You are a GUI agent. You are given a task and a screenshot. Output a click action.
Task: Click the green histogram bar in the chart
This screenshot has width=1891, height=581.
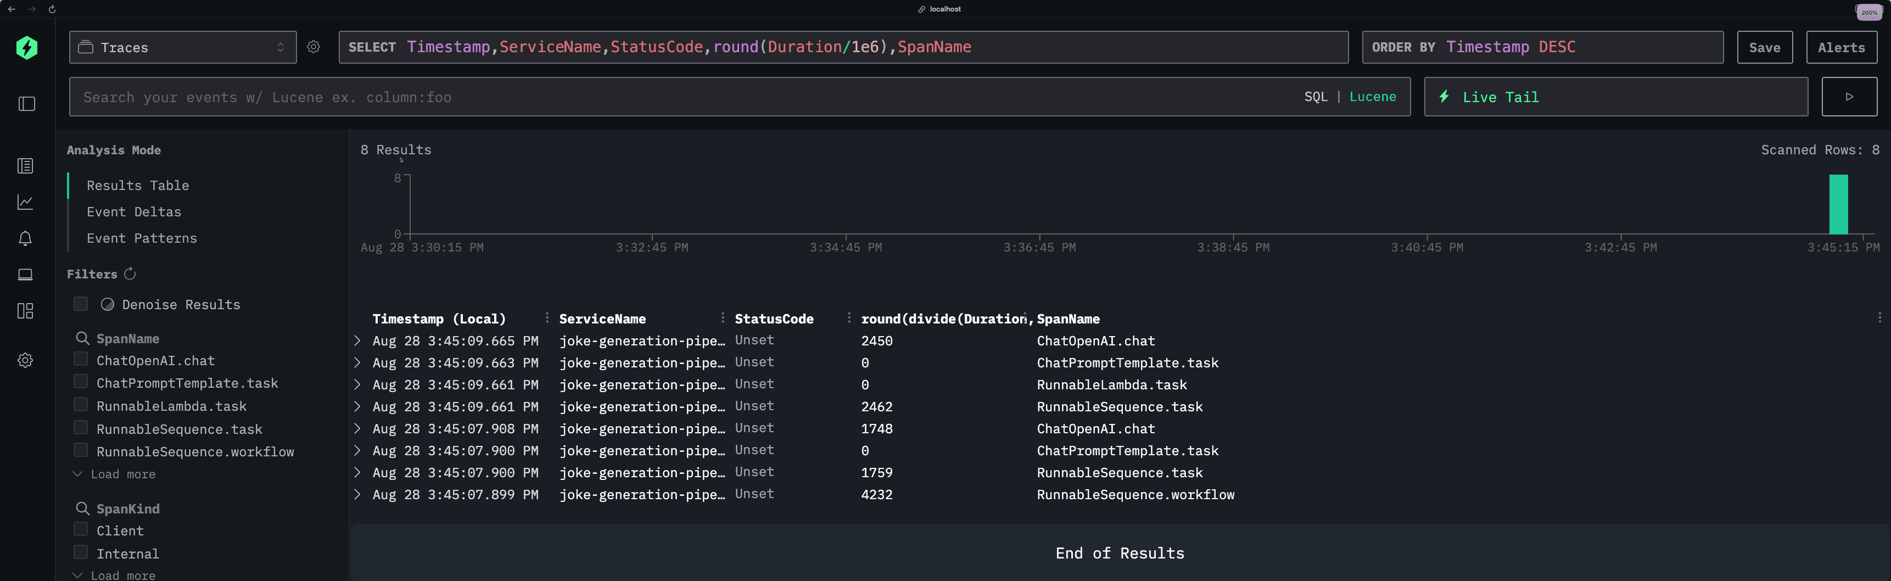[1837, 205]
